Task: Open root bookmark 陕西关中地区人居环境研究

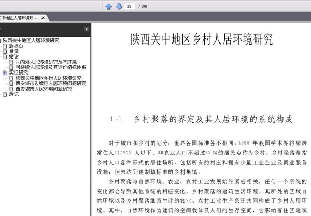Action: click(31, 40)
